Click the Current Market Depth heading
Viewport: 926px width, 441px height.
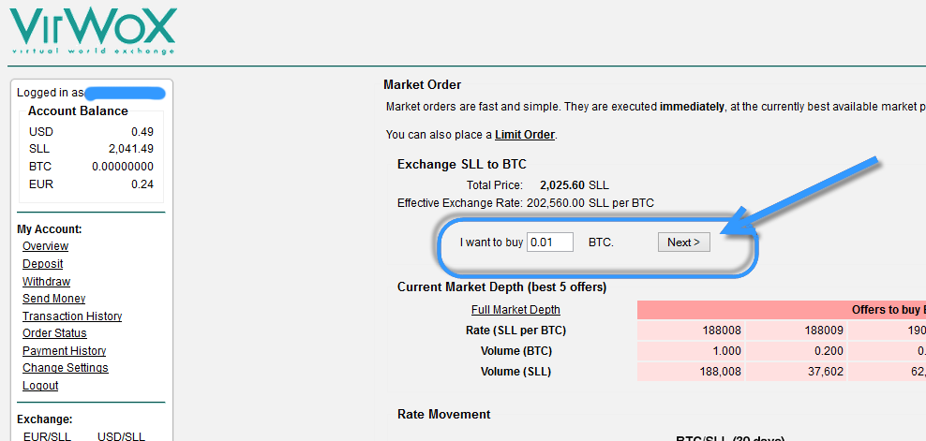tap(502, 287)
